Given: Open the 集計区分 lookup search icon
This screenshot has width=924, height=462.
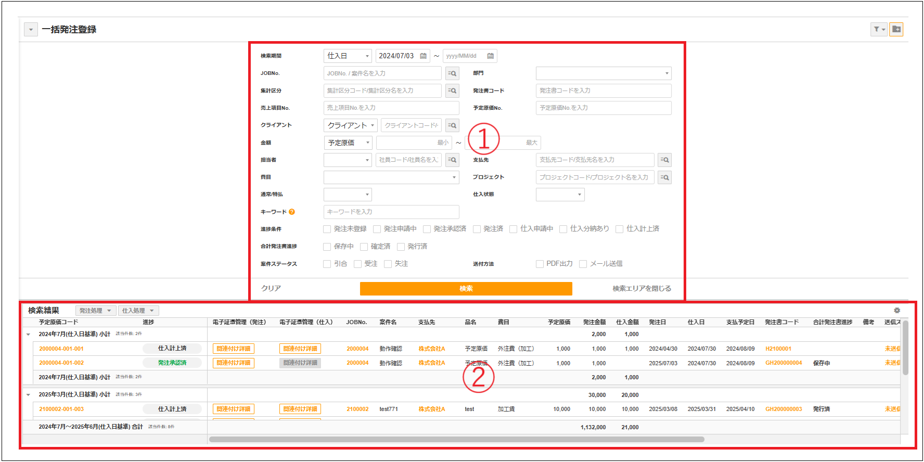Looking at the screenshot, I should 452,91.
